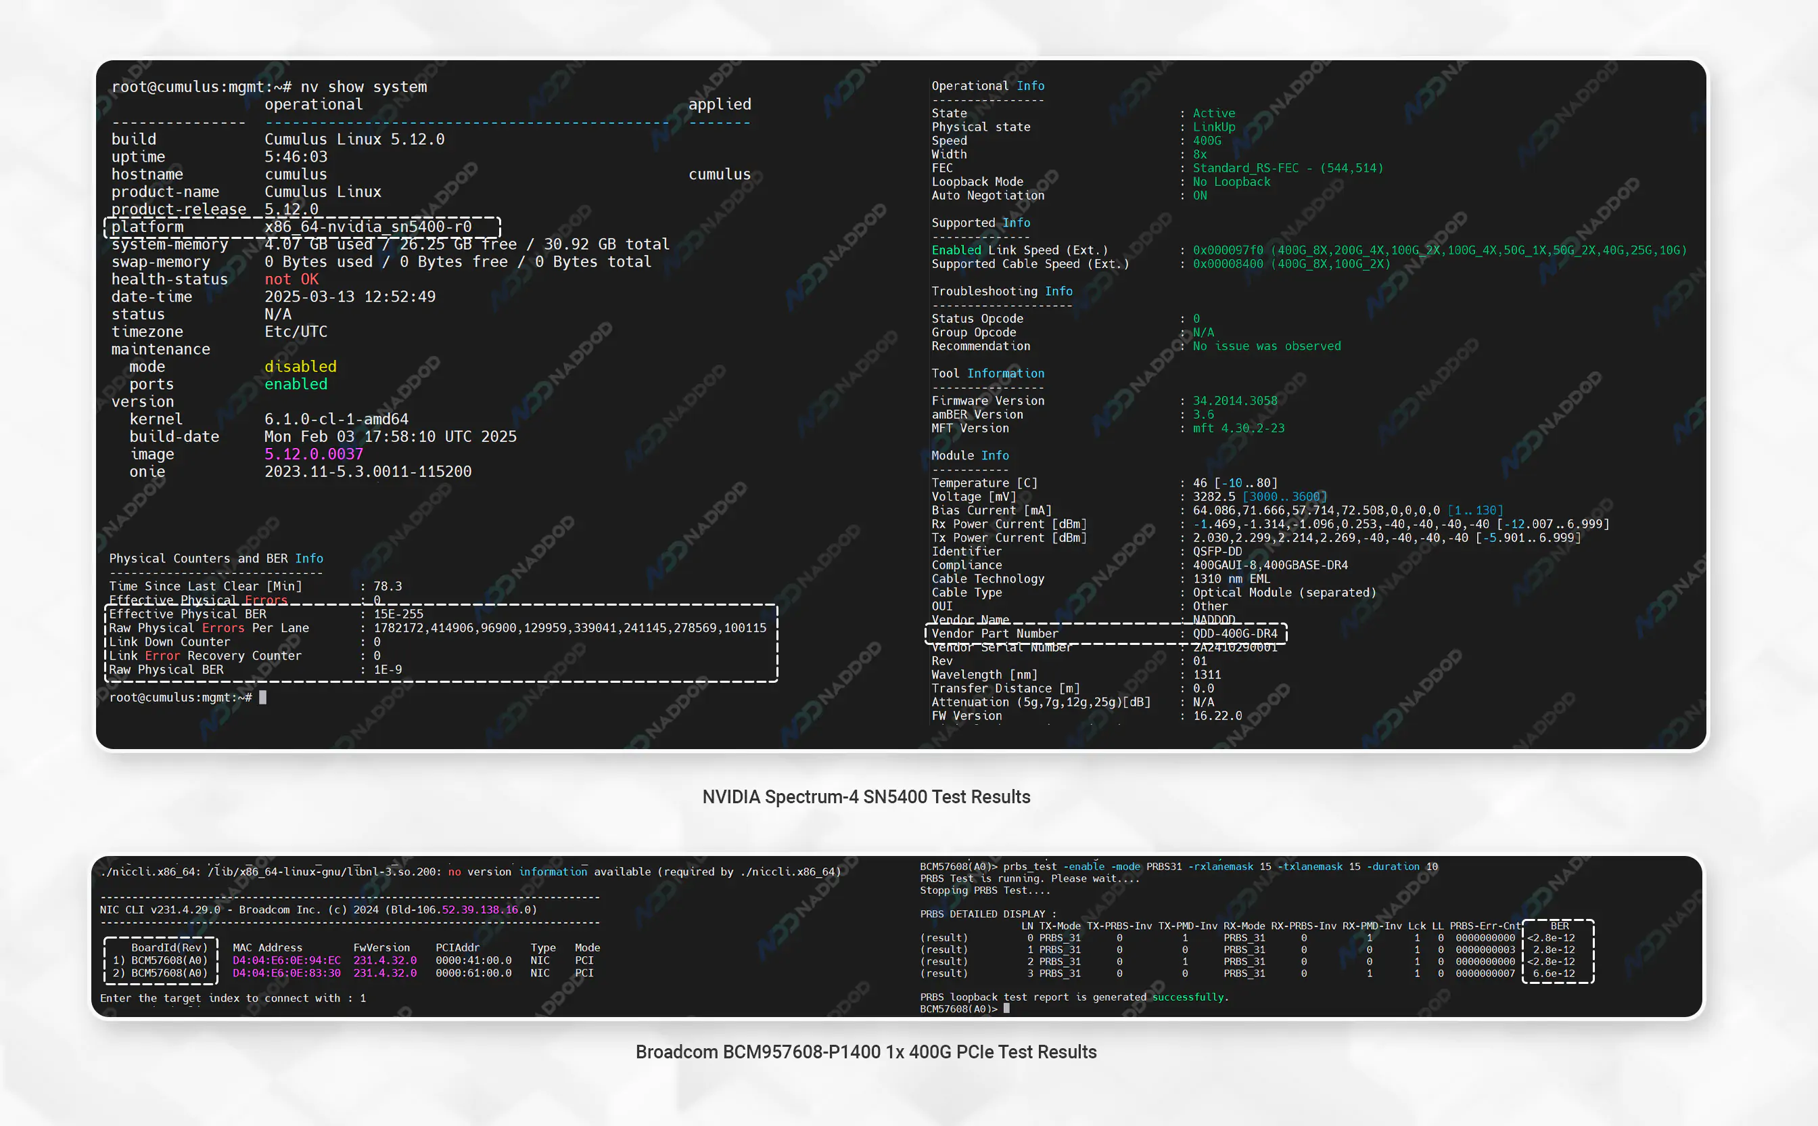Click the Auto Negotiation value 'ON'
Screen dimensions: 1818x1126
(1200, 196)
